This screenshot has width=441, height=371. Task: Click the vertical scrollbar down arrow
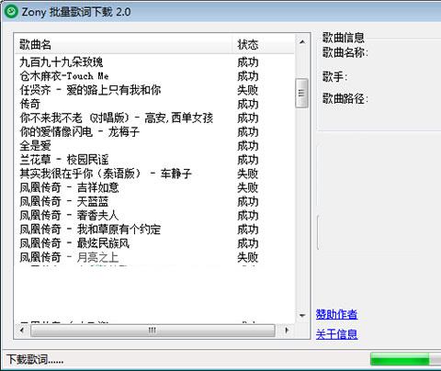pos(302,315)
